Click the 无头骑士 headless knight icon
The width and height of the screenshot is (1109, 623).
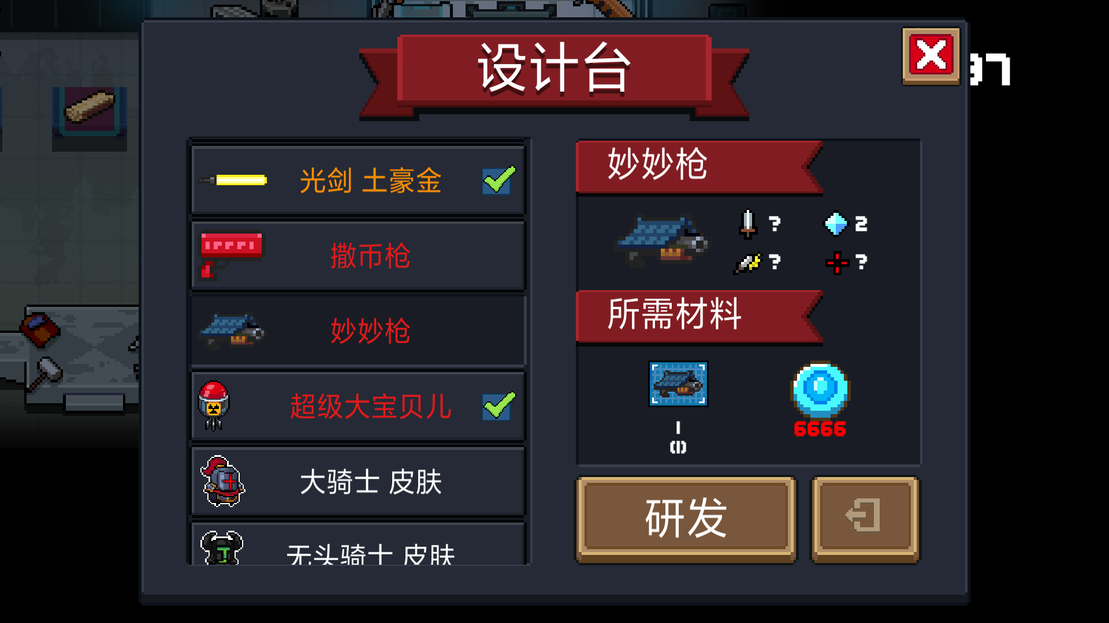(222, 547)
